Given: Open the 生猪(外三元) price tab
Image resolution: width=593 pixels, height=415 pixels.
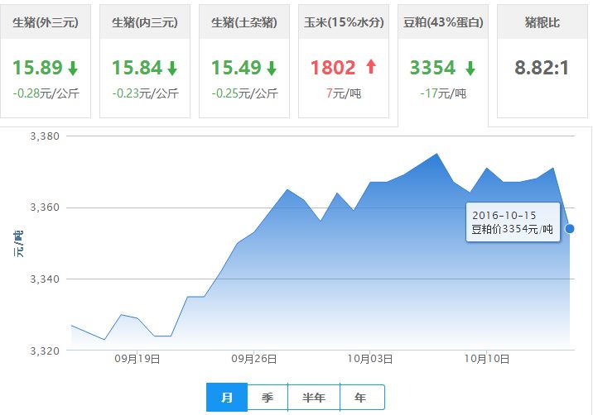Looking at the screenshot, I should [x=46, y=61].
